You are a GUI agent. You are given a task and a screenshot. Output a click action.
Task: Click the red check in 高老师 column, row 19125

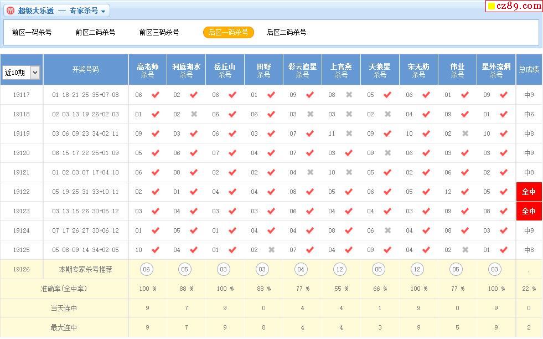pos(155,250)
